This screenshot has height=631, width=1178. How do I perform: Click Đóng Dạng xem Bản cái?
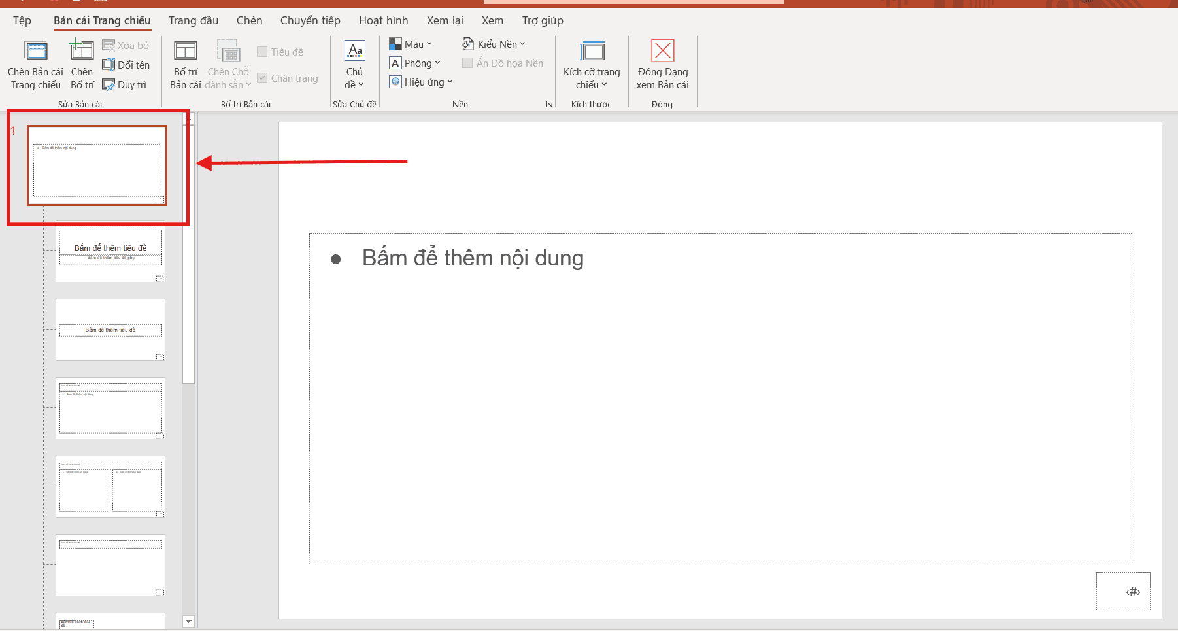coord(662,64)
